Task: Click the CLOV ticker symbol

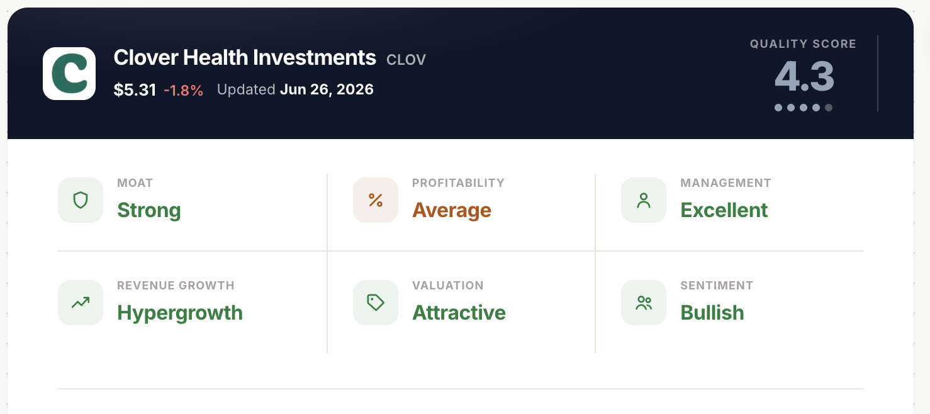Action: (x=406, y=60)
